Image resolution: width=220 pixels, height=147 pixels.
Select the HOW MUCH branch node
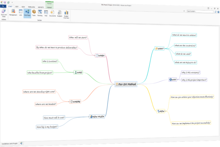[x=97, y=116]
